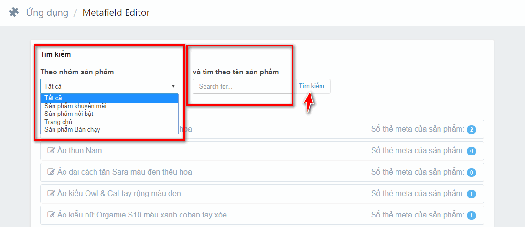Click the Tìm kiếm search button
Image resolution: width=525 pixels, height=227 pixels.
(x=311, y=86)
